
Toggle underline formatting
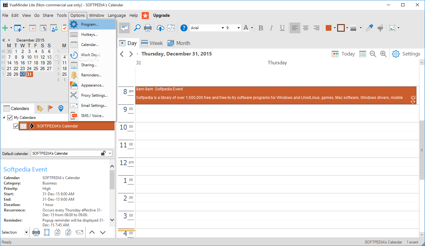point(282,28)
